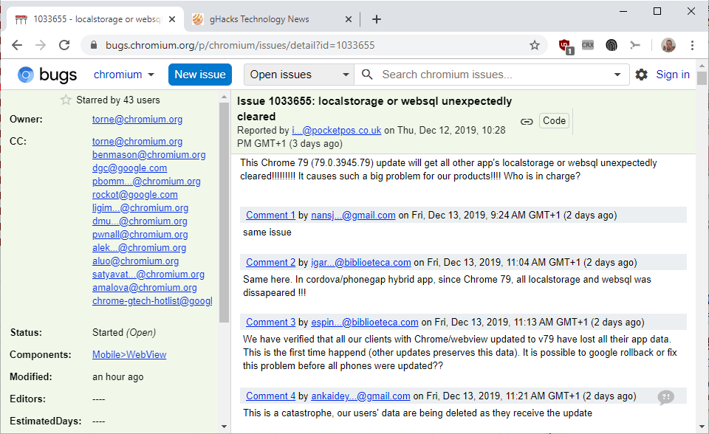Open Comment 3 link
This screenshot has width=709, height=434.
(x=270, y=323)
